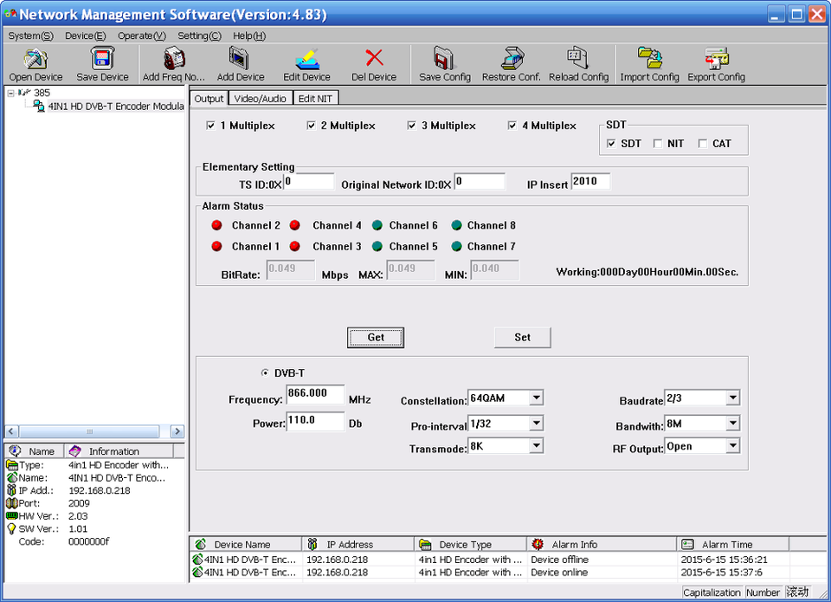Open the Operate menu

tap(141, 36)
